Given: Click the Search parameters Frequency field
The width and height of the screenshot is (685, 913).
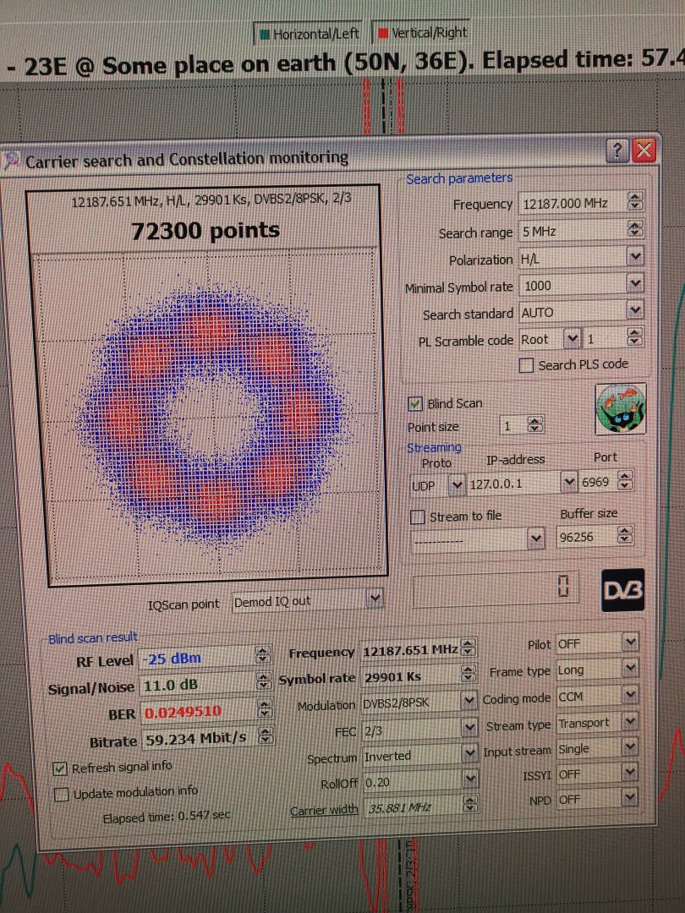Looking at the screenshot, I should pos(570,204).
